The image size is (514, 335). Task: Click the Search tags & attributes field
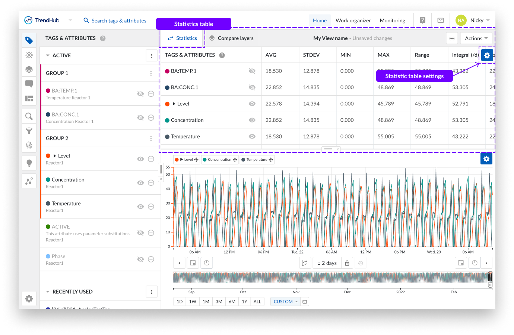pyautogui.click(x=118, y=20)
